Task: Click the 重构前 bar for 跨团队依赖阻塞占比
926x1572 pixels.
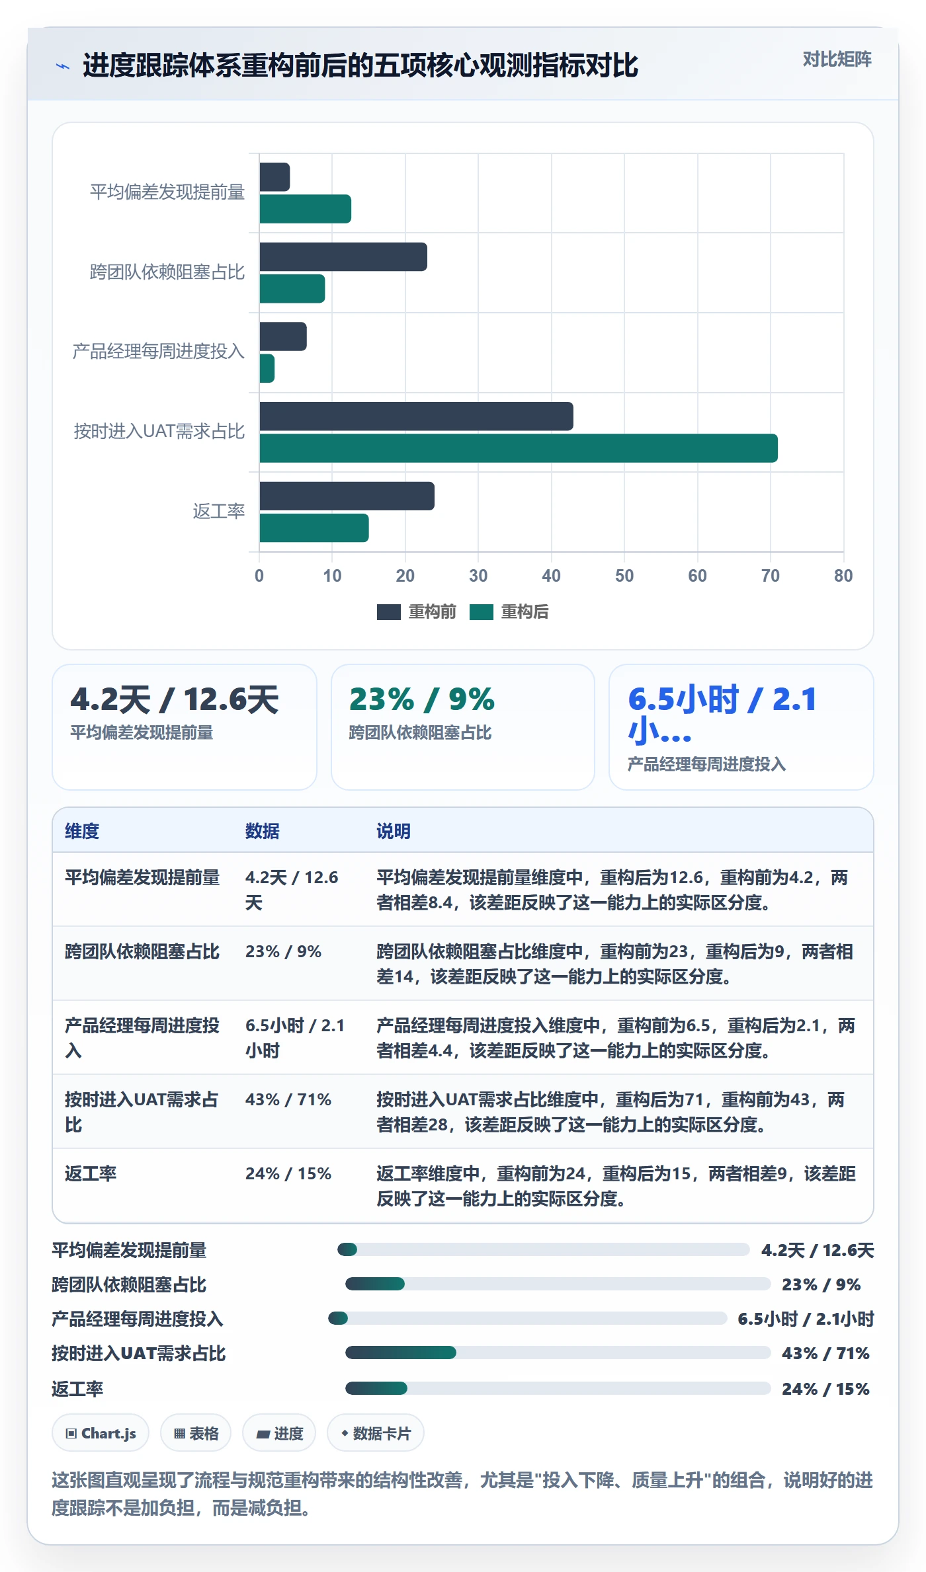Action: pyautogui.click(x=343, y=256)
